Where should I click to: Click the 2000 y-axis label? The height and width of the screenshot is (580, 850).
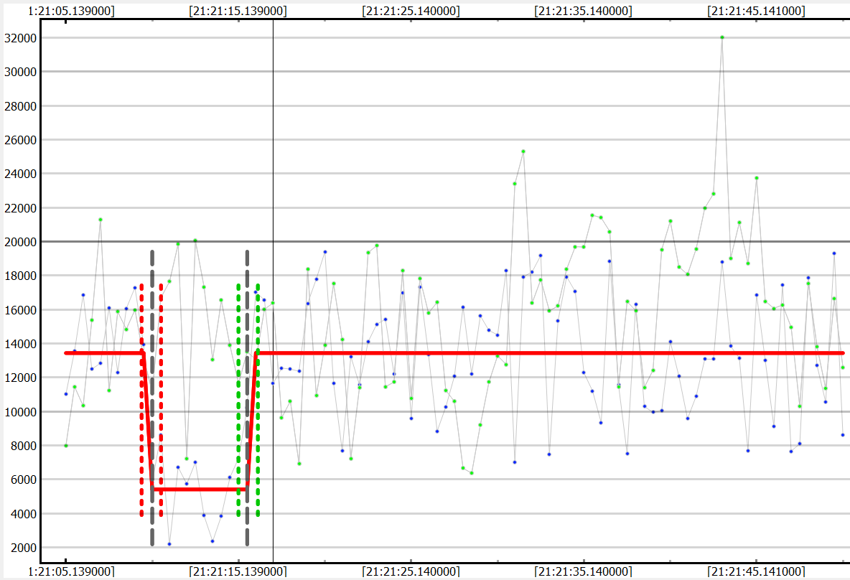tap(24, 548)
